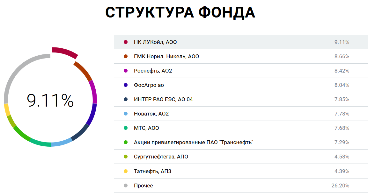This screenshot has width=368, height=196.
Task: Select the ИНТЕР РАО ЕЭС, АО 04 label
Action: tap(163, 99)
